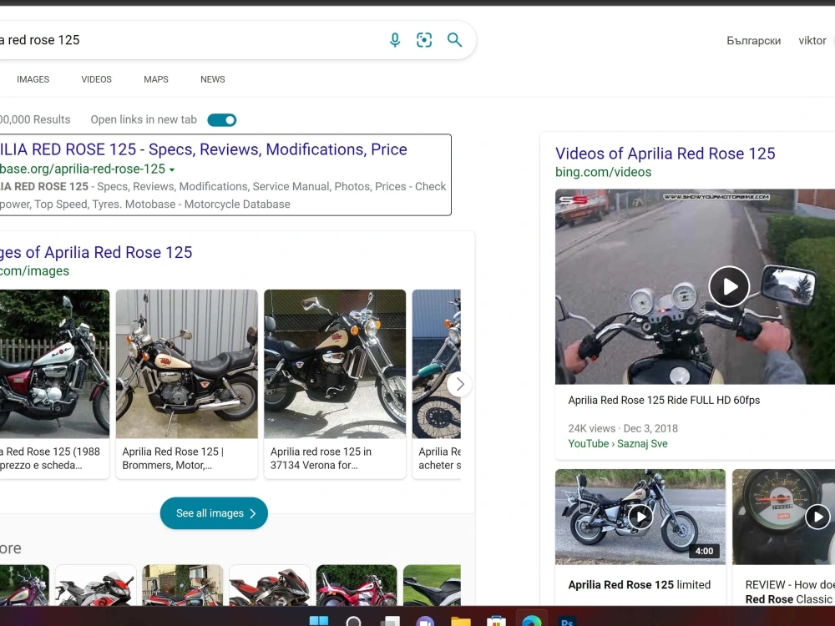Open visual search camera icon
835x626 pixels.
[x=424, y=40]
